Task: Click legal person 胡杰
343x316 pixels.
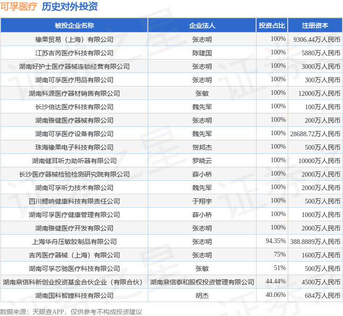Action: [x=202, y=296]
